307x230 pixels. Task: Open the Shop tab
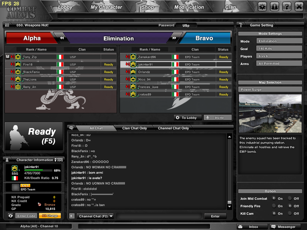148,7
